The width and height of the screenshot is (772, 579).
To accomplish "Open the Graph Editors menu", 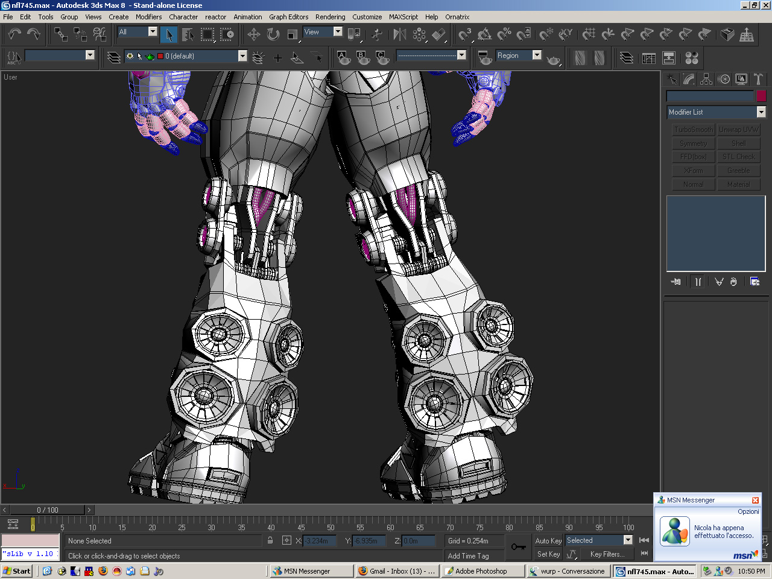I will point(288,17).
